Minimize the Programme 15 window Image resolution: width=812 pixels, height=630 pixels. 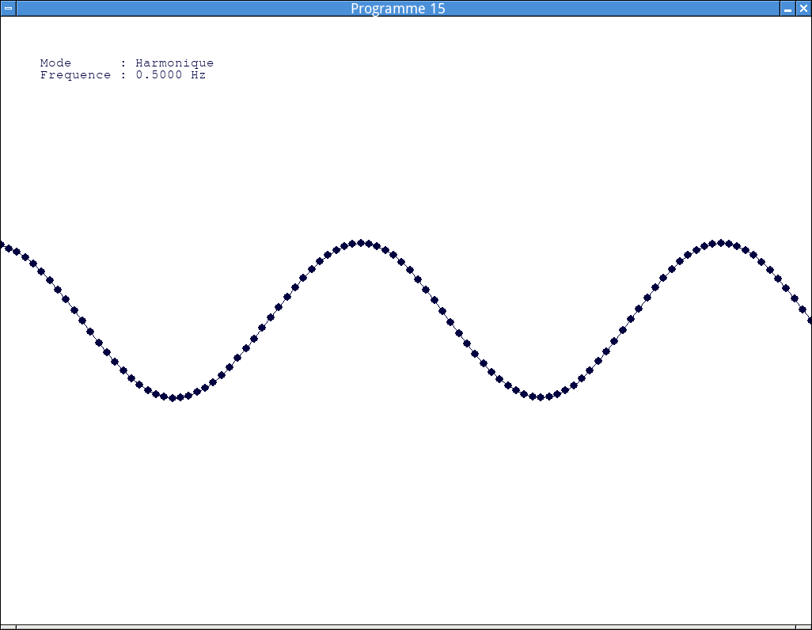point(787,8)
